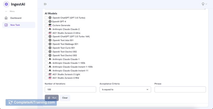Viewport: 213px width, 109px height.
Task: Tick the OpenAI Text Ada 001 checkbox
Action: coord(46,40)
